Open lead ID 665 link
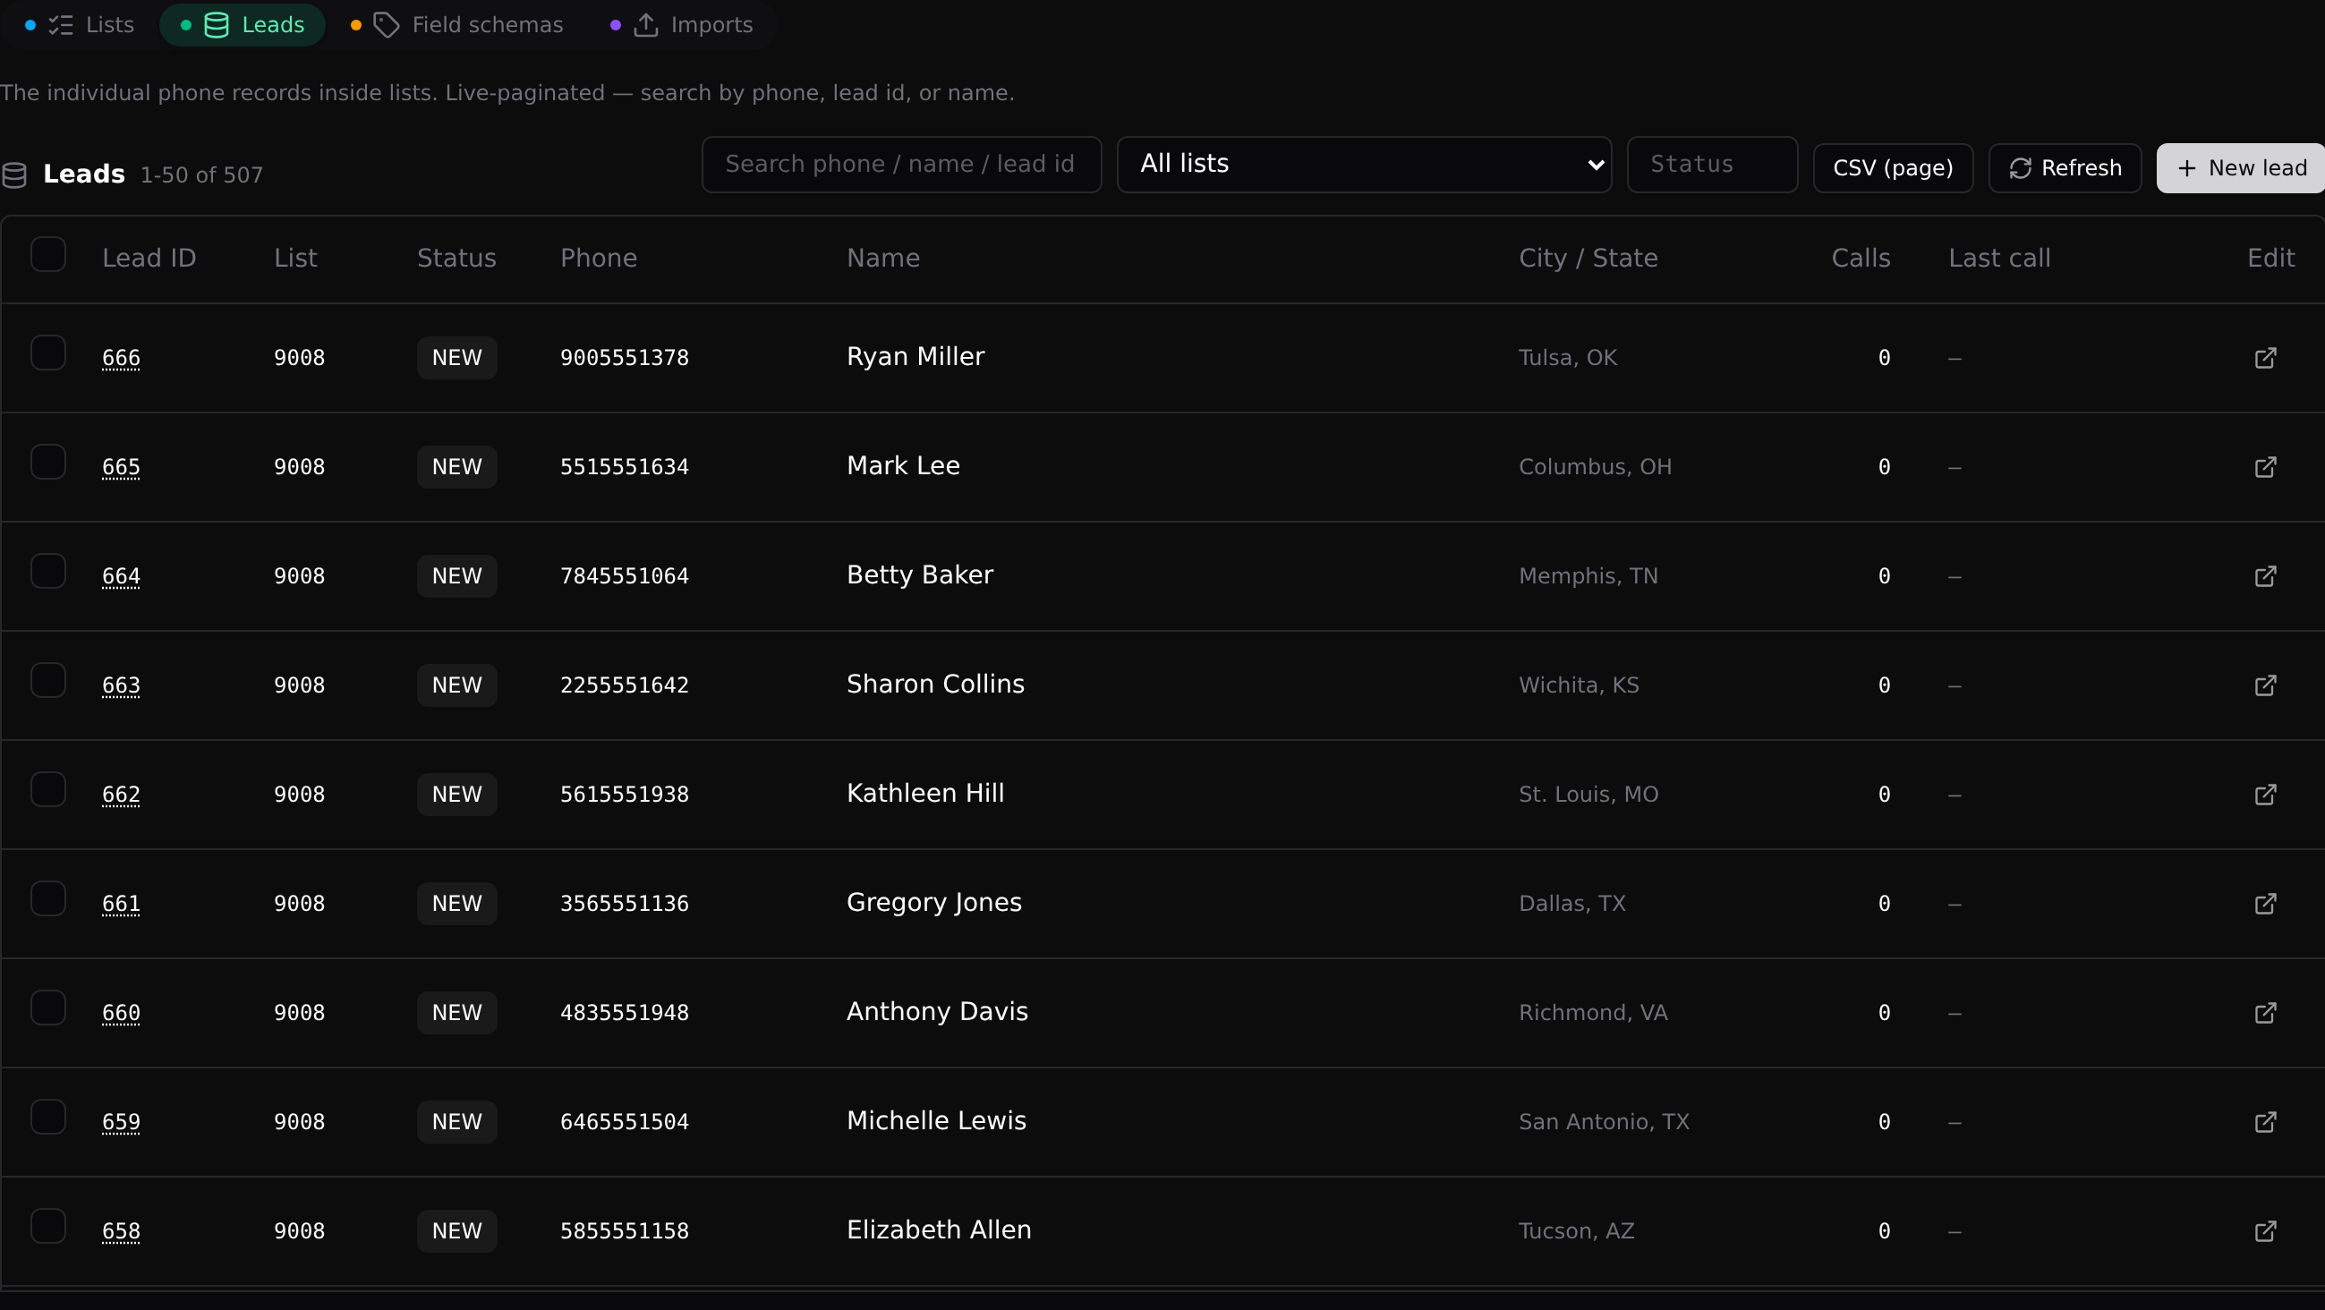This screenshot has width=2325, height=1310. coord(121,467)
